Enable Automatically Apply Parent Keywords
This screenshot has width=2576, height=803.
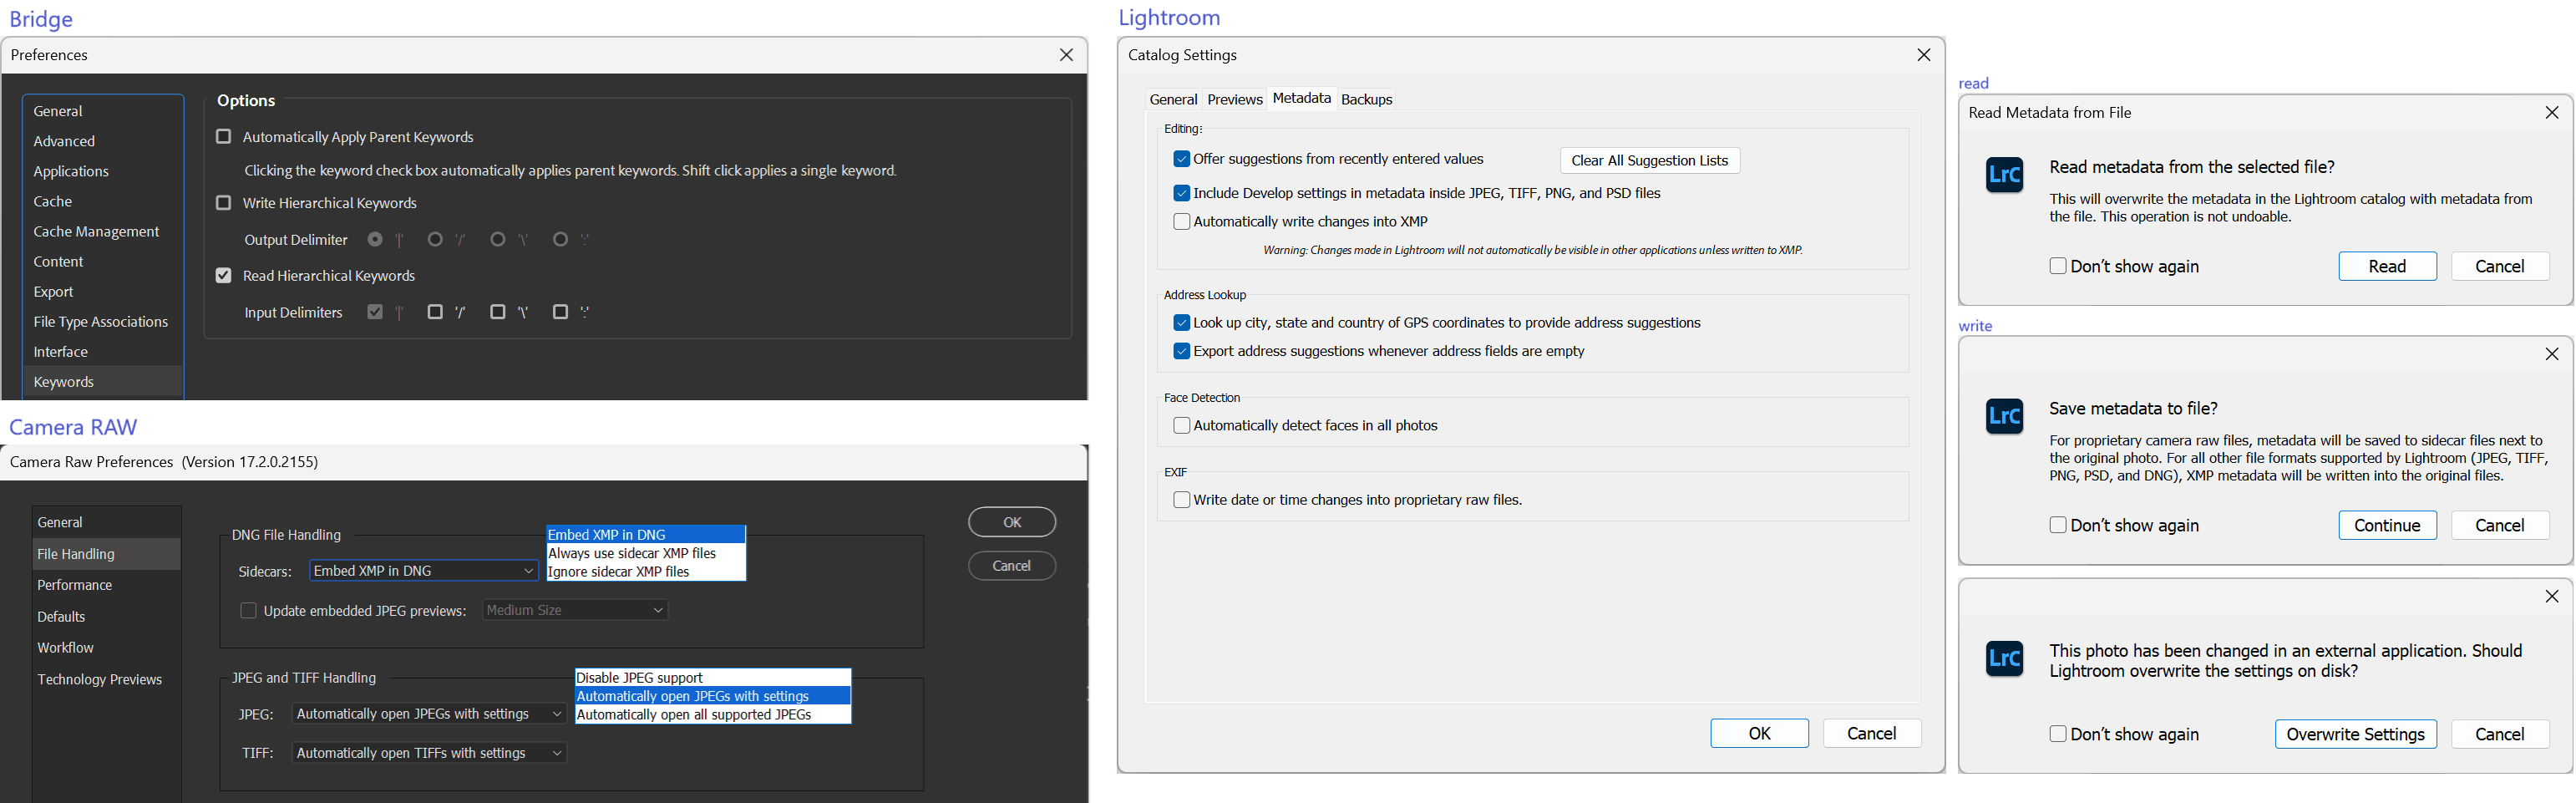pos(224,137)
